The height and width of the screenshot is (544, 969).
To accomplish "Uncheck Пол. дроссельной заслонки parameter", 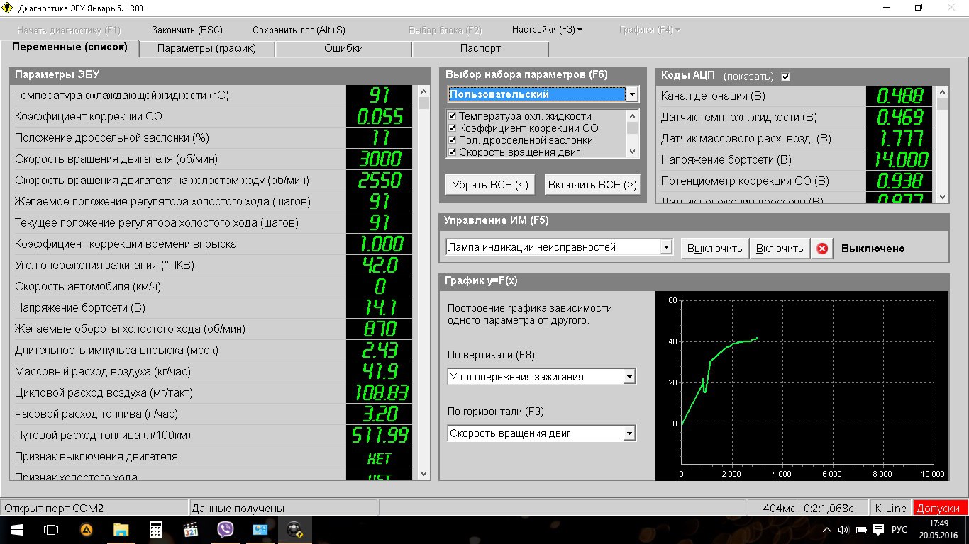I will pos(452,140).
